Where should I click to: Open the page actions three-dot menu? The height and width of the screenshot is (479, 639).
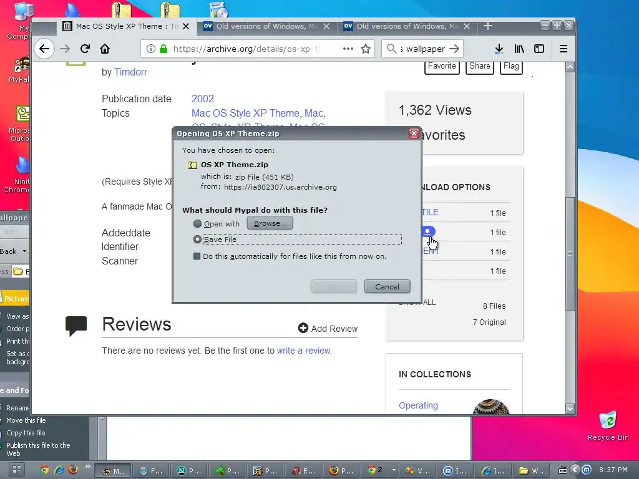[x=348, y=49]
